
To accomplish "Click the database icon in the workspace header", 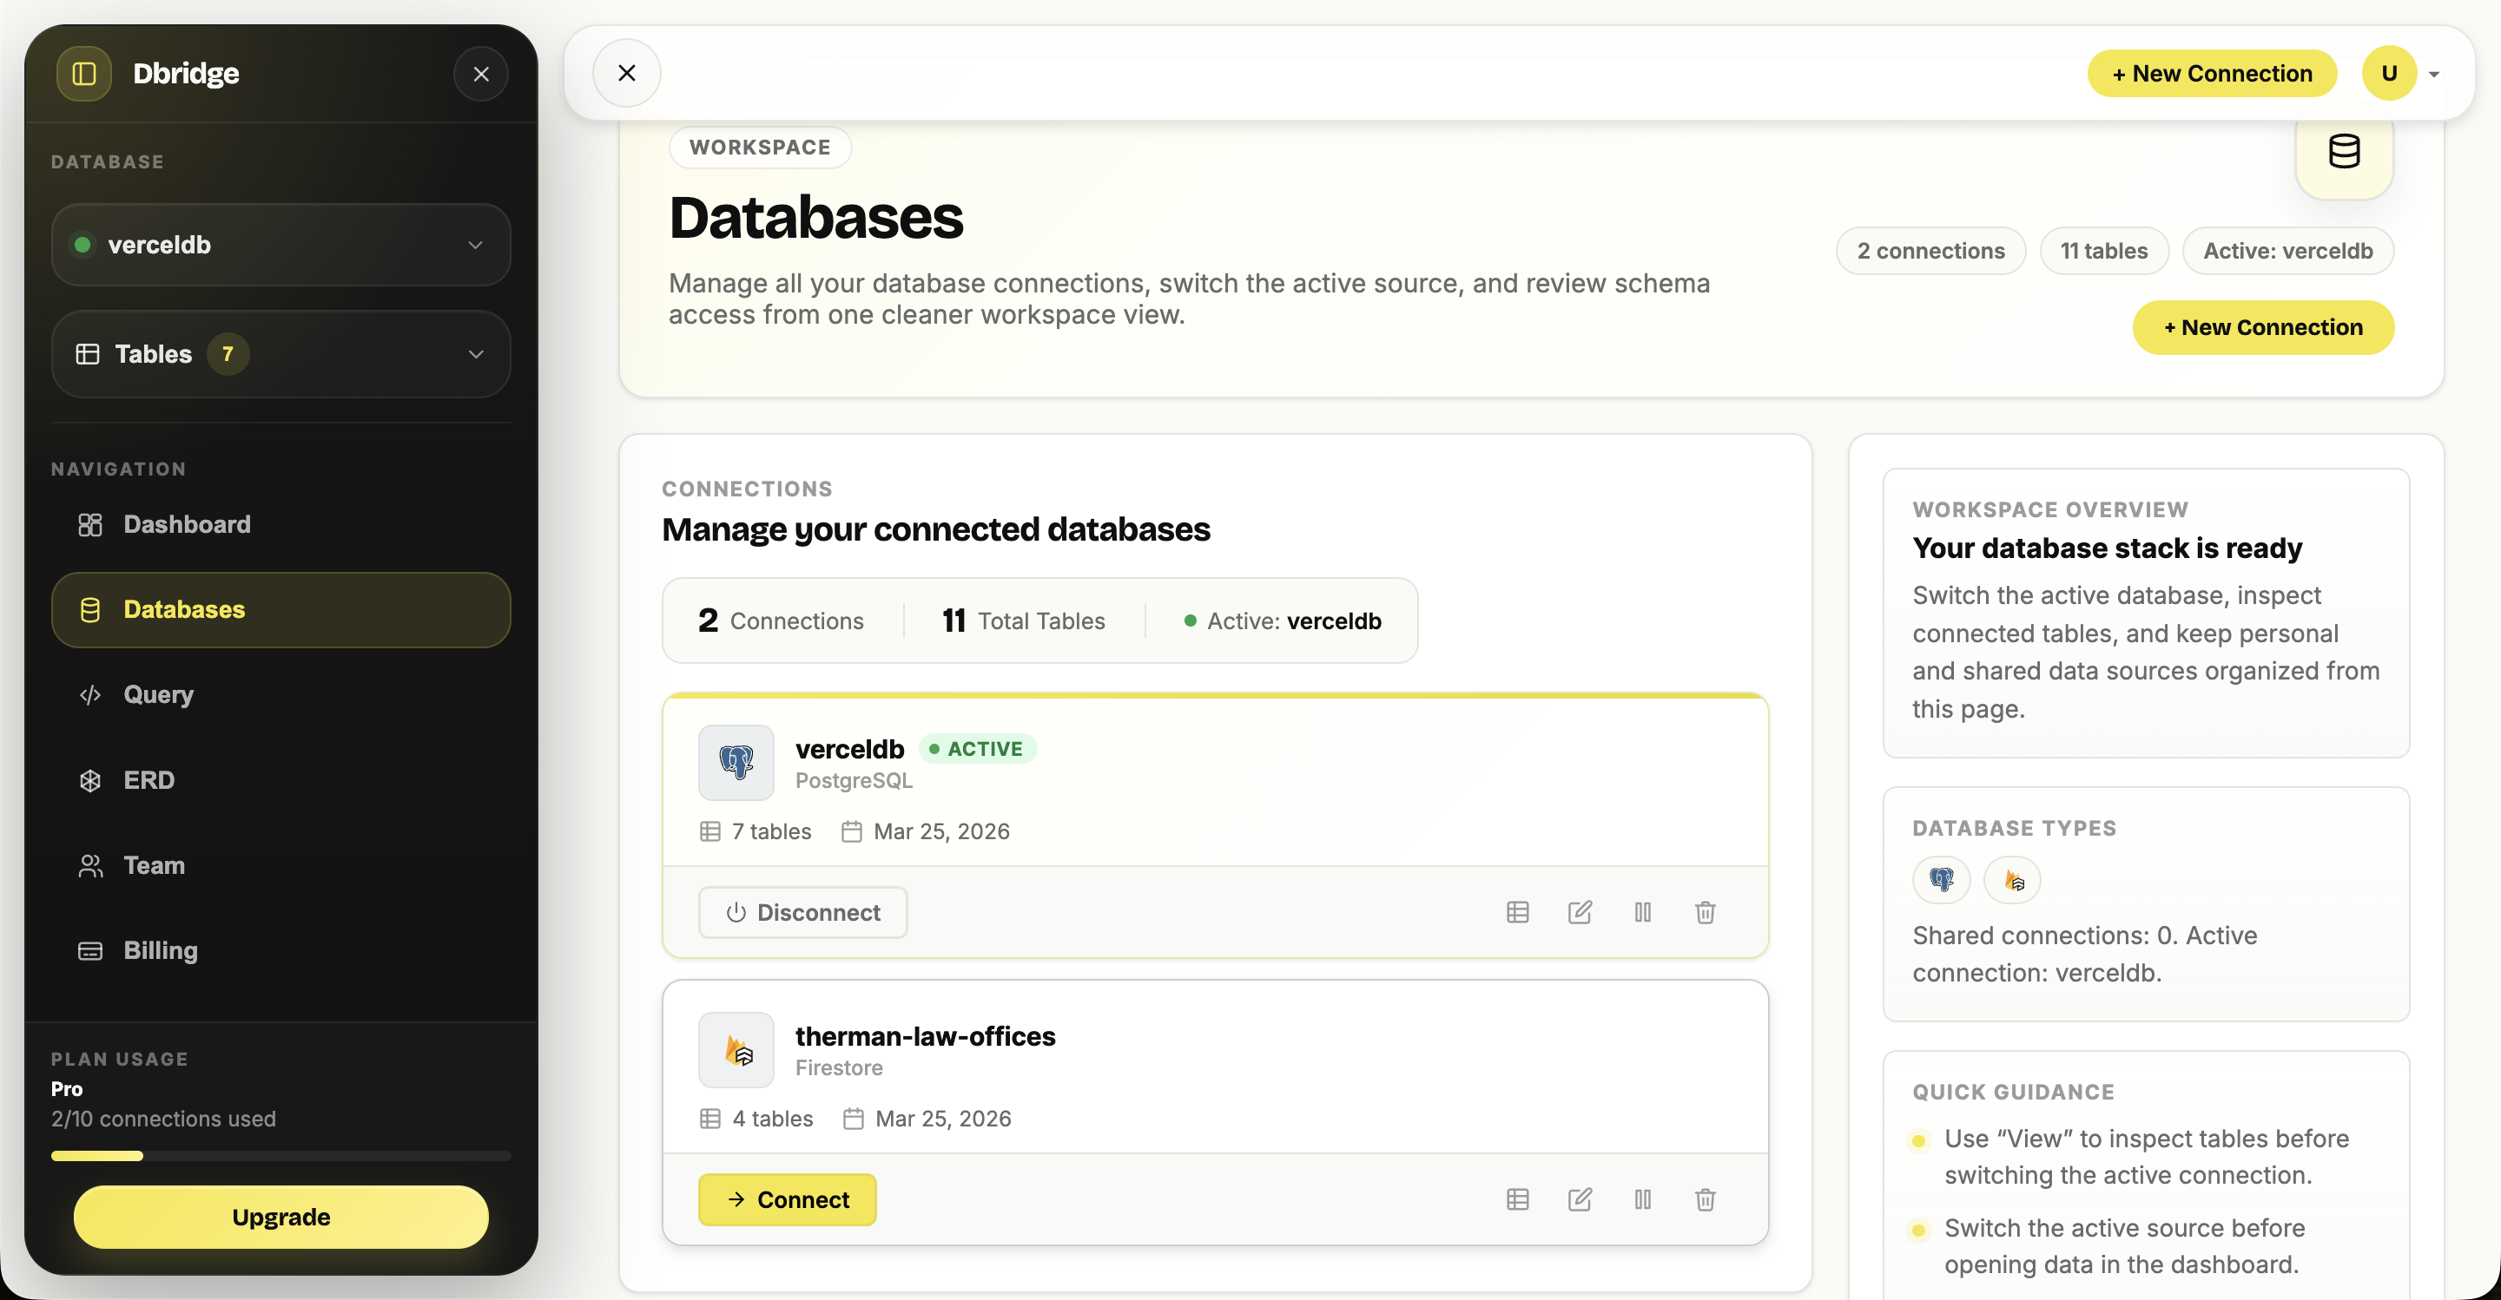I will point(2344,151).
